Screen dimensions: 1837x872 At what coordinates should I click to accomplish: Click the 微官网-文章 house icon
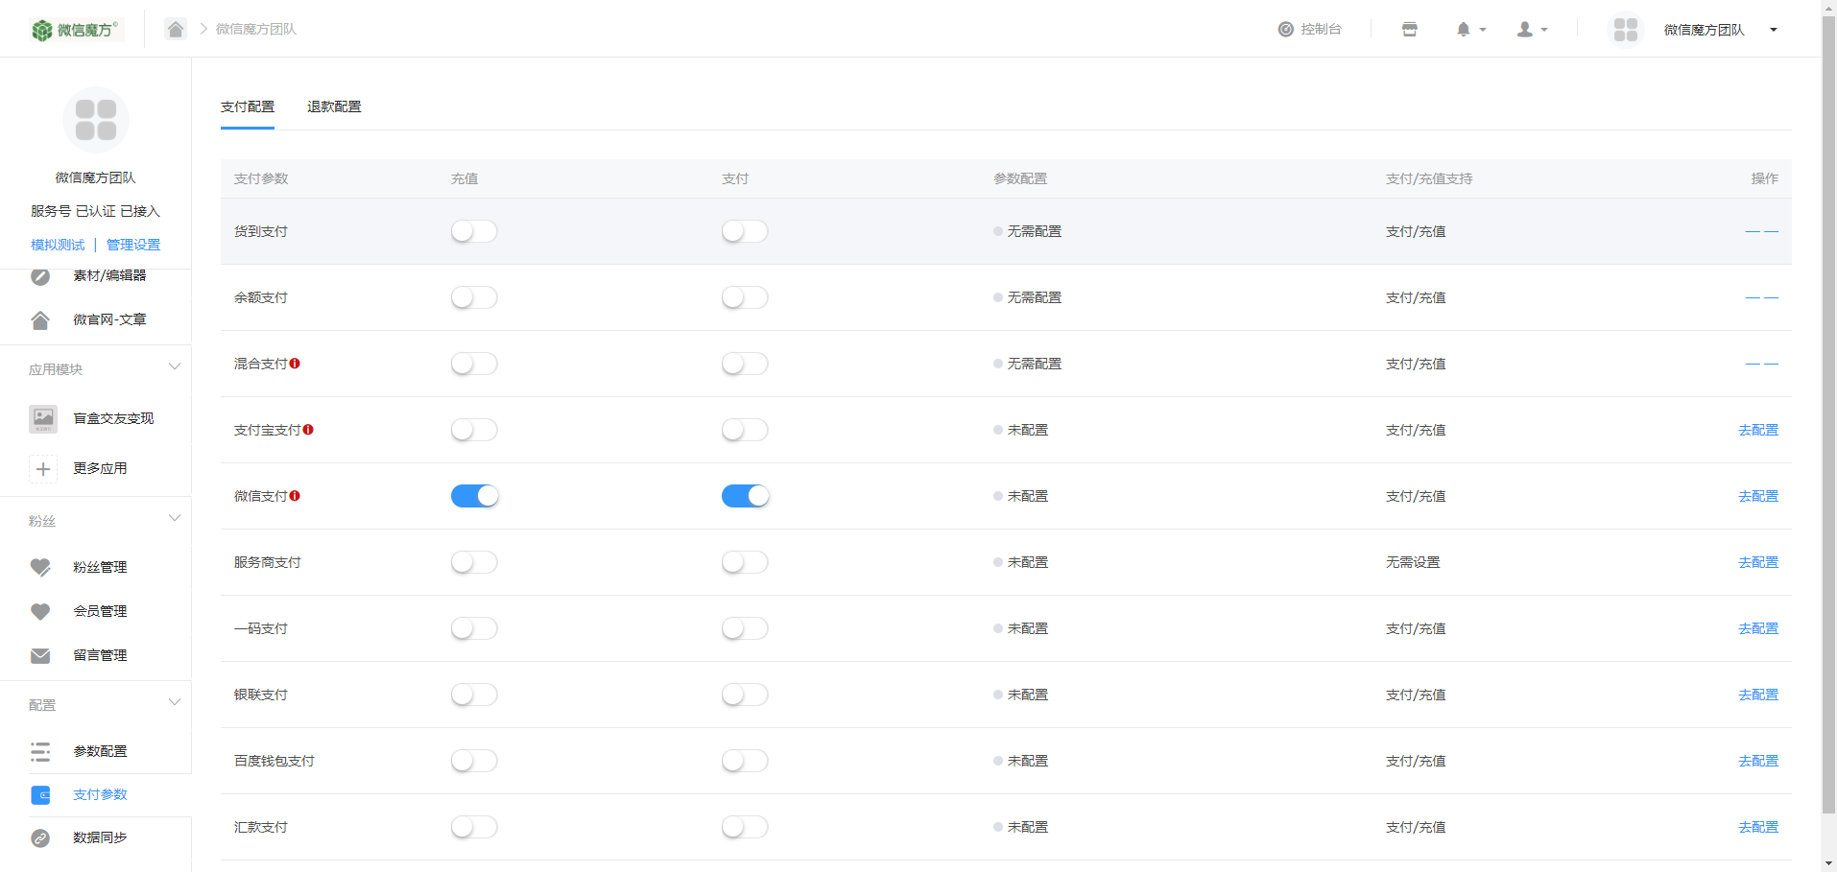[x=40, y=320]
